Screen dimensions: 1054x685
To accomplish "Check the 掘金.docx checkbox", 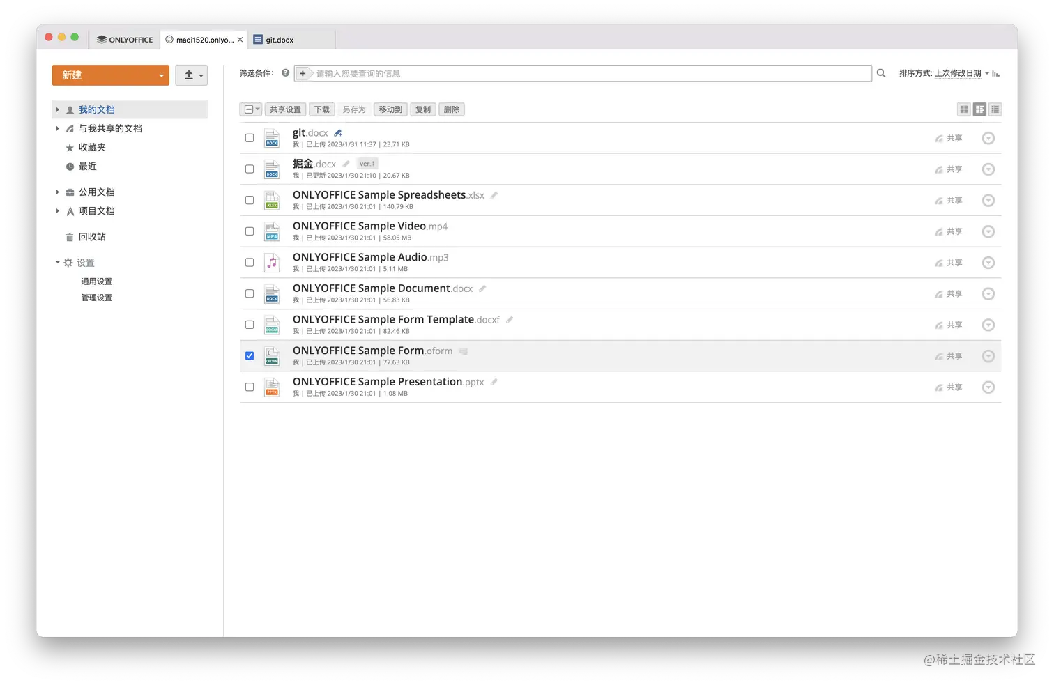I will pos(250,169).
